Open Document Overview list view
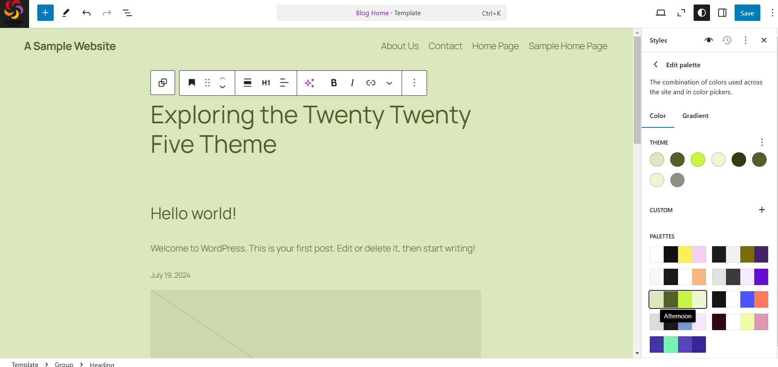 (127, 13)
